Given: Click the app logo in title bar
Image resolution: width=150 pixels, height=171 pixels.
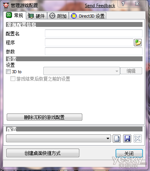Looking at the screenshot, I should 6,5.
